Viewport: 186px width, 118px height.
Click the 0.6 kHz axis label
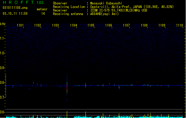(x=2, y=112)
